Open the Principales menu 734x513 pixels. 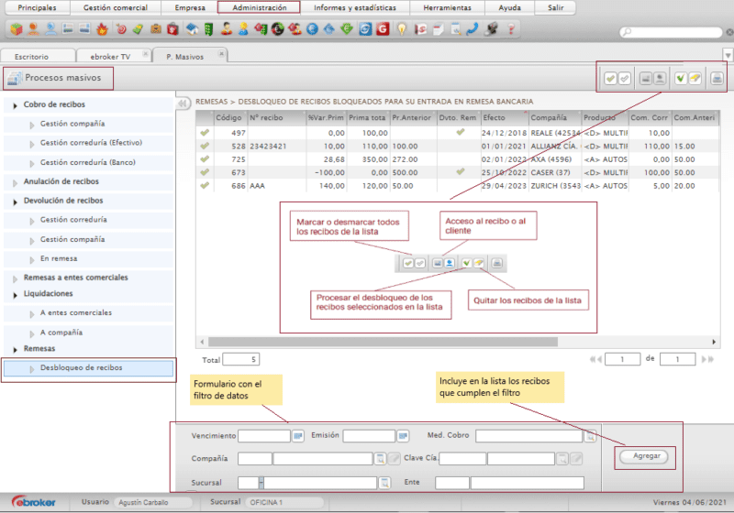[x=37, y=7]
